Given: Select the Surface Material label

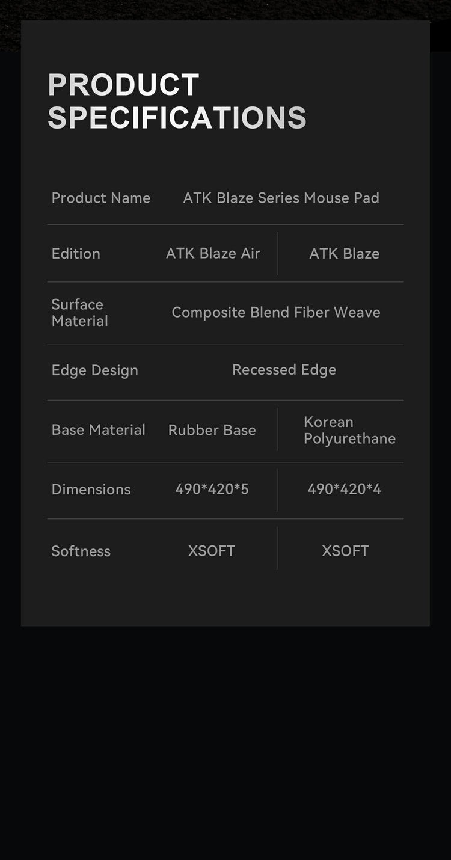Looking at the screenshot, I should tap(79, 313).
